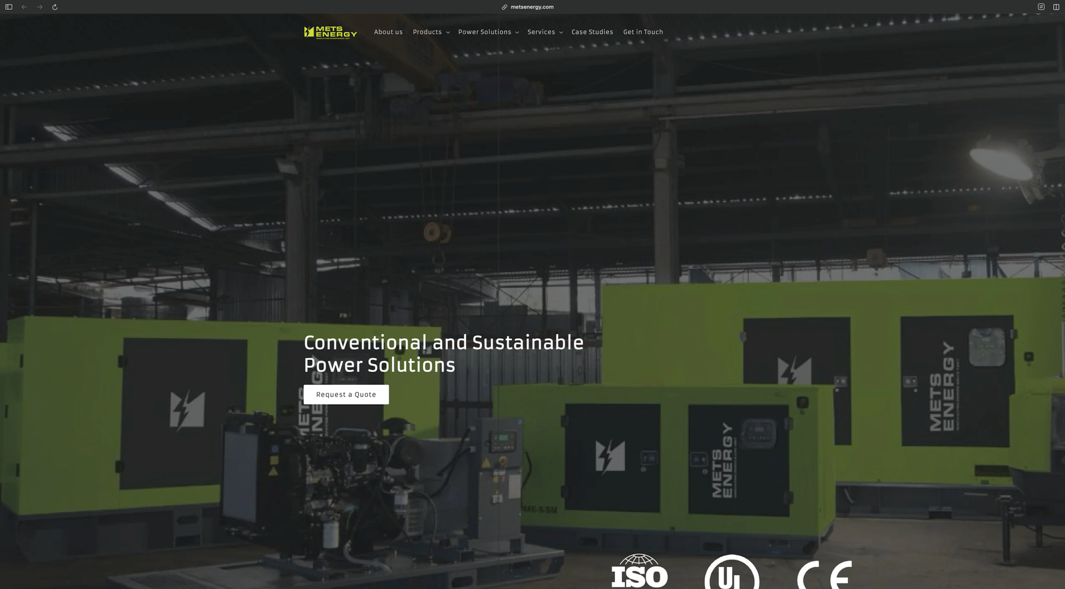Click the METS Energy logo in header
The width and height of the screenshot is (1065, 589).
tap(330, 32)
